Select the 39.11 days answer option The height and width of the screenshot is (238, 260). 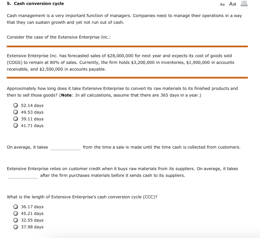[x=15, y=119]
